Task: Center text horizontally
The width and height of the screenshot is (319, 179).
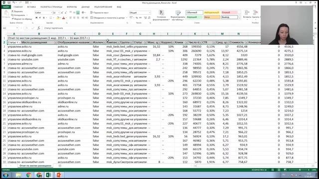Action: coord(74,18)
